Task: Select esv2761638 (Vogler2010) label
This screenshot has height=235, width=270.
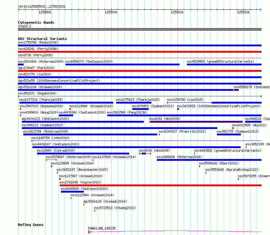Action: (x=80, y=182)
